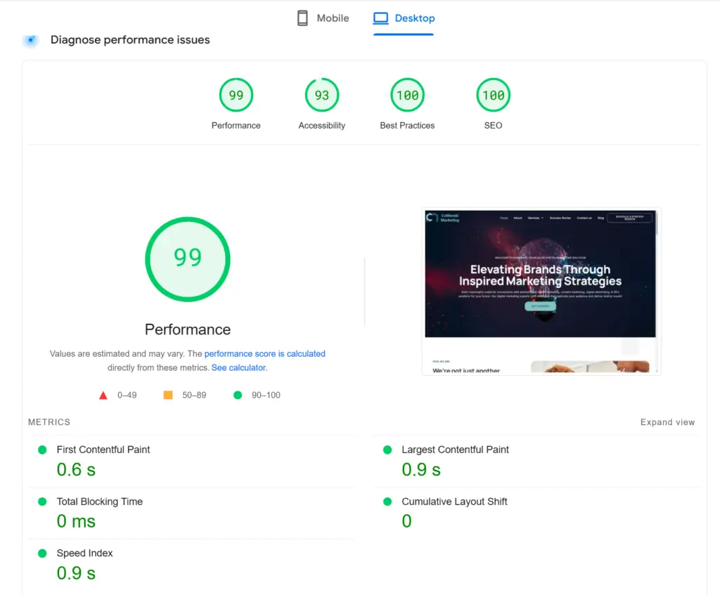Click the Accessibility label under the gauge

point(322,126)
